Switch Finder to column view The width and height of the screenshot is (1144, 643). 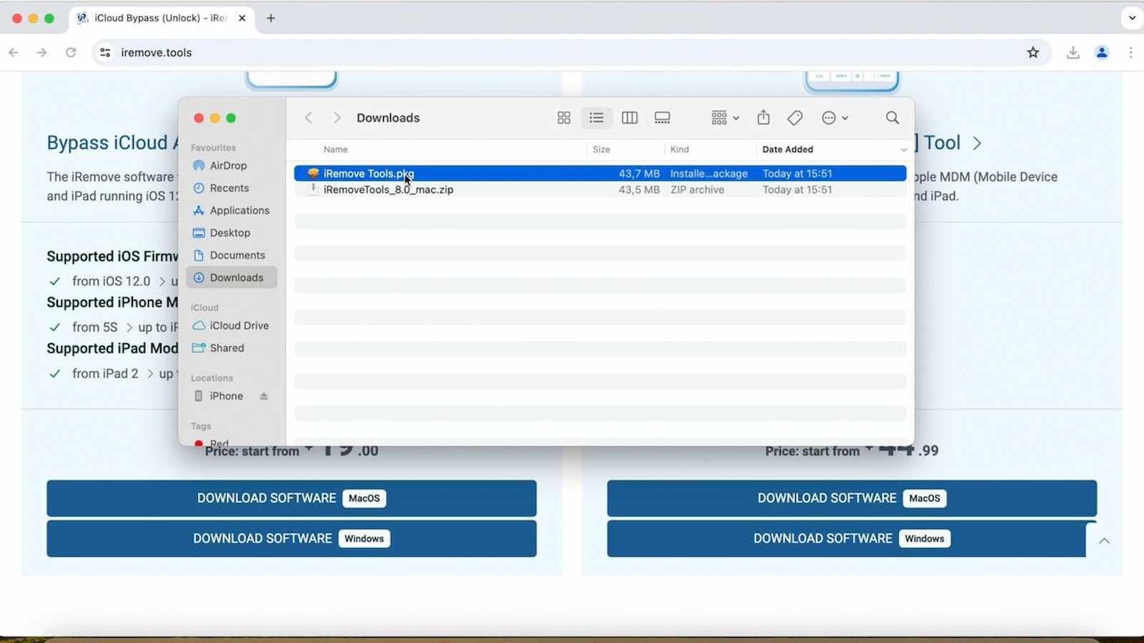(x=629, y=118)
